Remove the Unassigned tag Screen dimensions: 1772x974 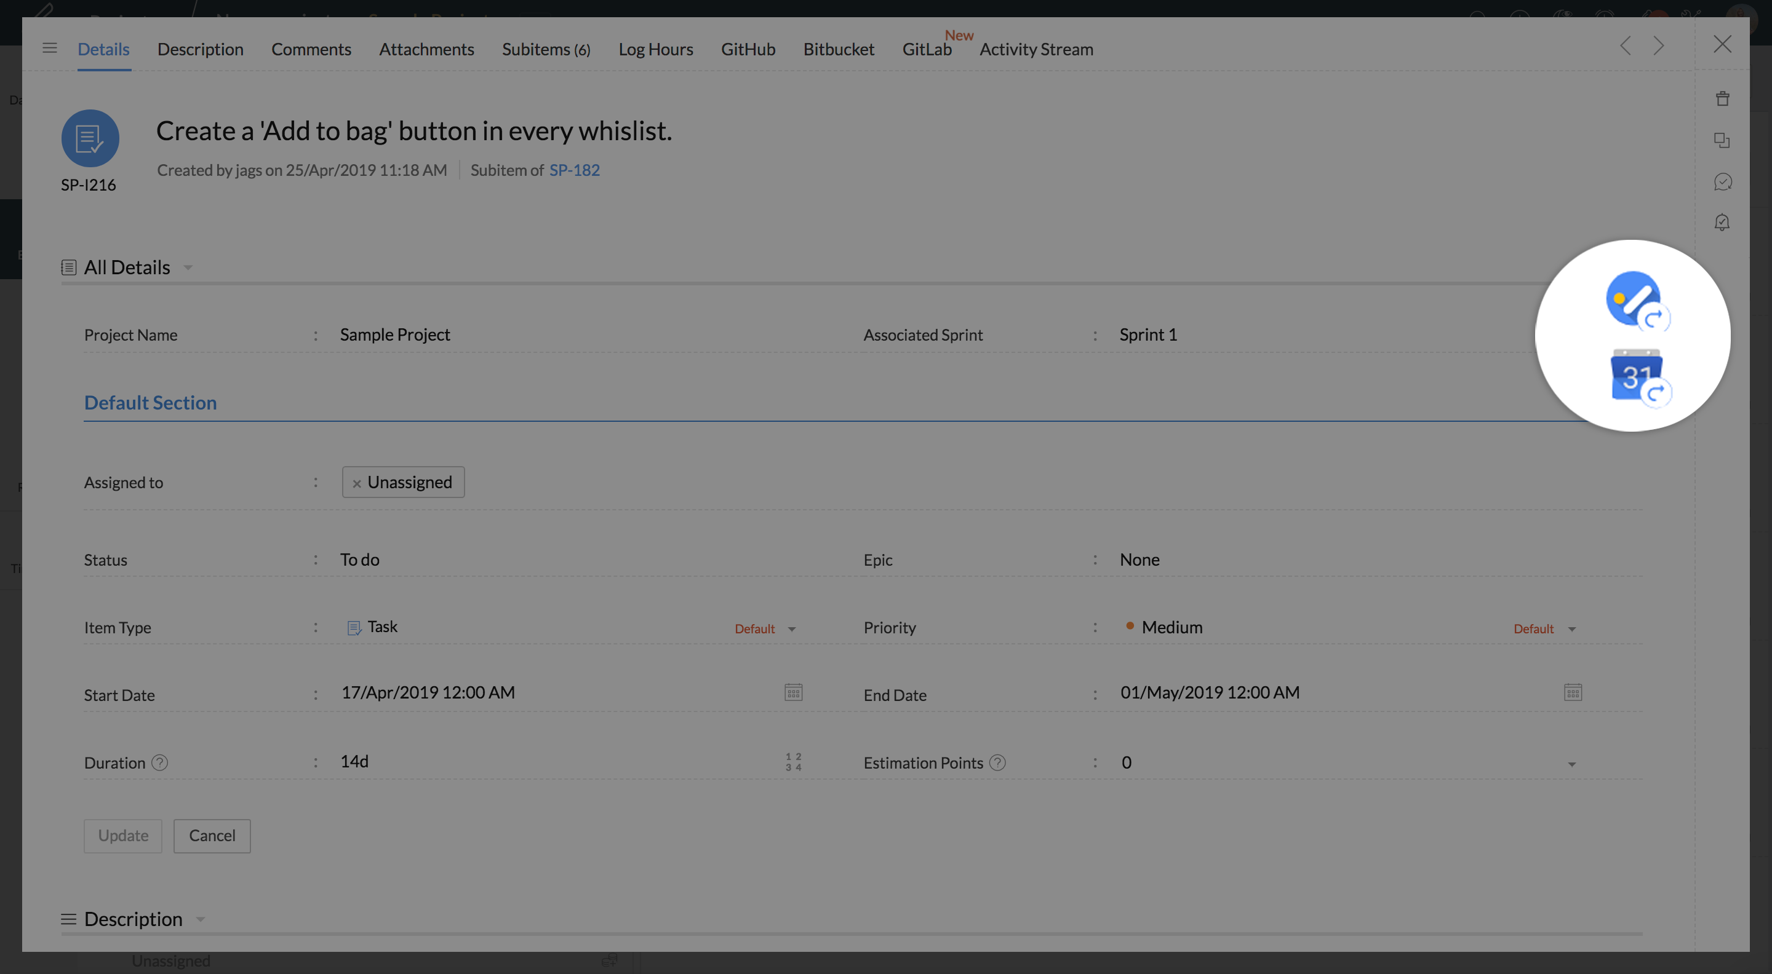click(356, 484)
